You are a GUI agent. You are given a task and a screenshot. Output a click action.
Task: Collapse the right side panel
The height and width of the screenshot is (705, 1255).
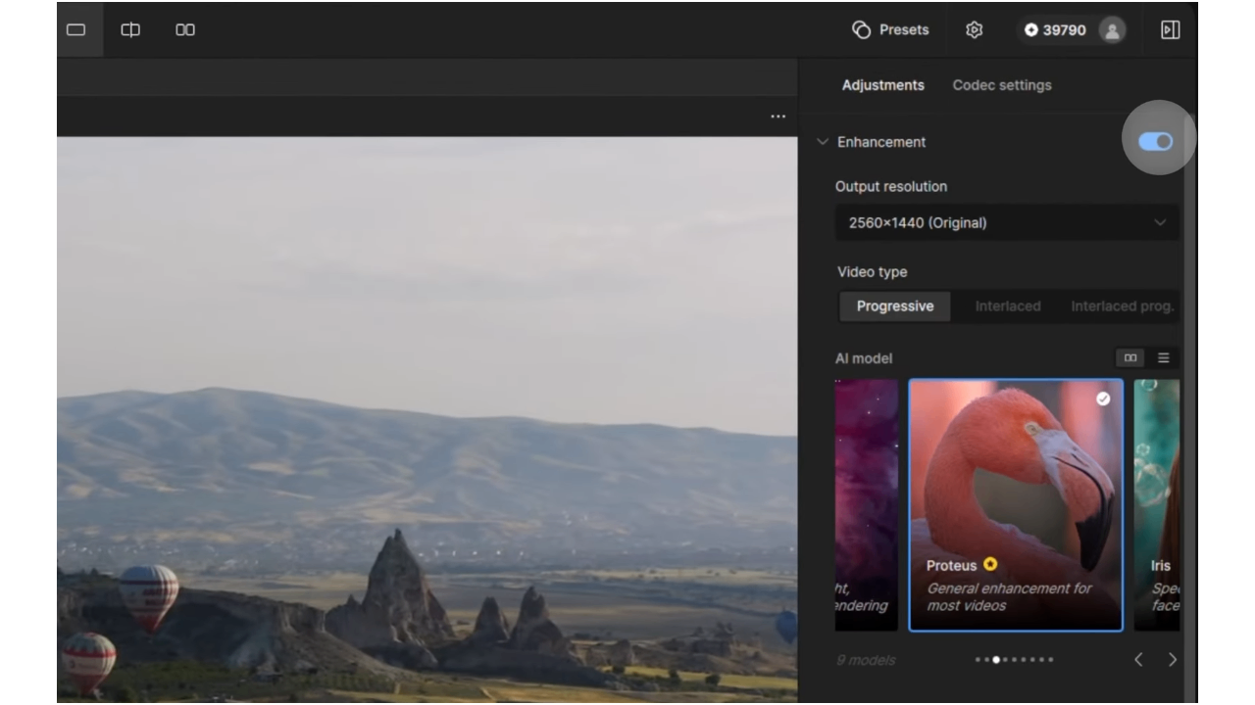click(x=1170, y=30)
